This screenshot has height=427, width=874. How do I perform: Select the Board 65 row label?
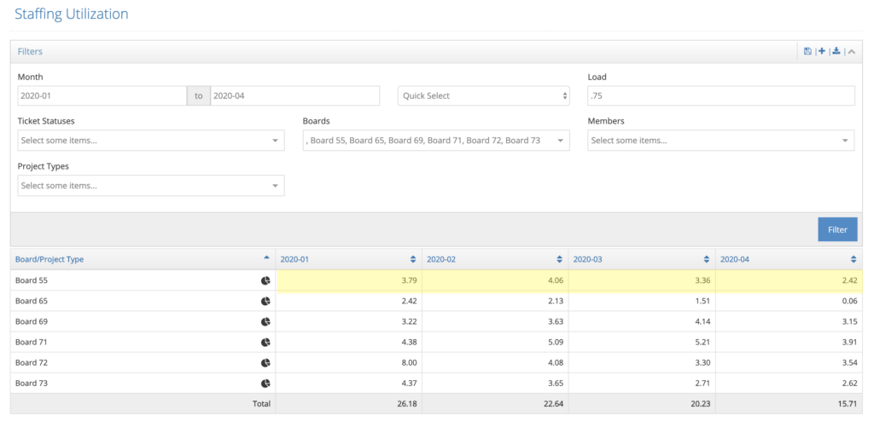(32, 301)
